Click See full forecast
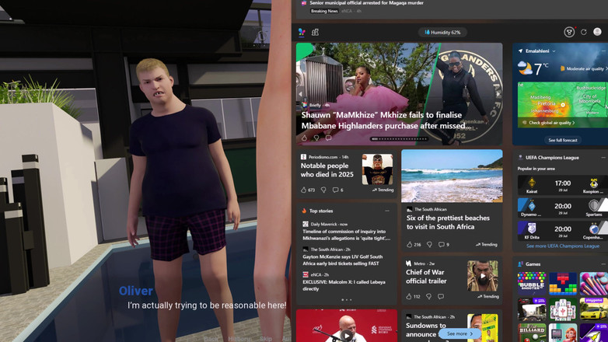The height and width of the screenshot is (342, 608). pyautogui.click(x=563, y=140)
